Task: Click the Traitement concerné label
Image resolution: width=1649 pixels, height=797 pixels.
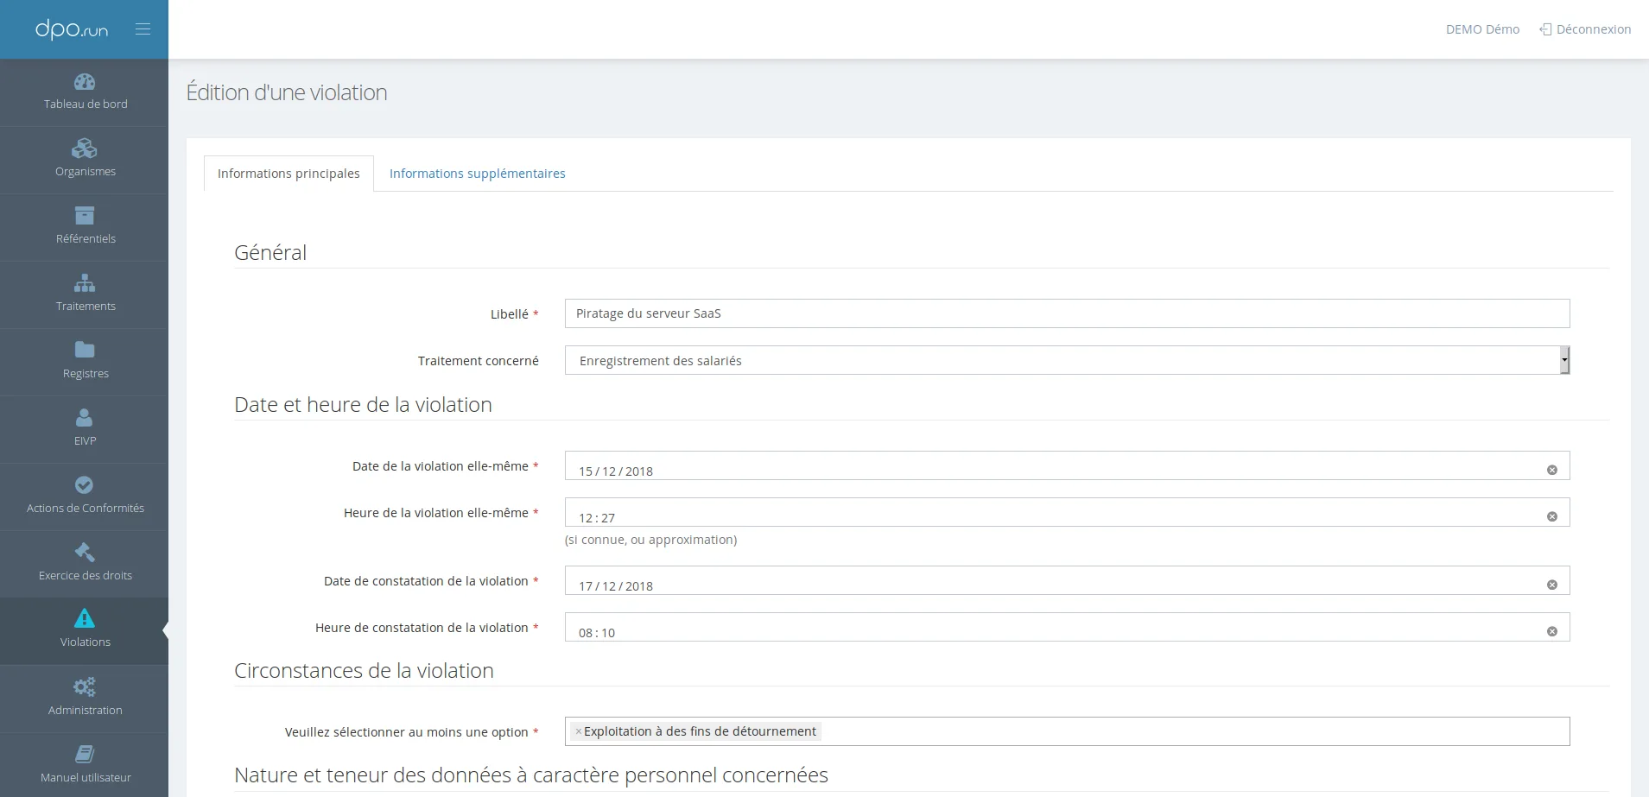Action: (x=478, y=361)
